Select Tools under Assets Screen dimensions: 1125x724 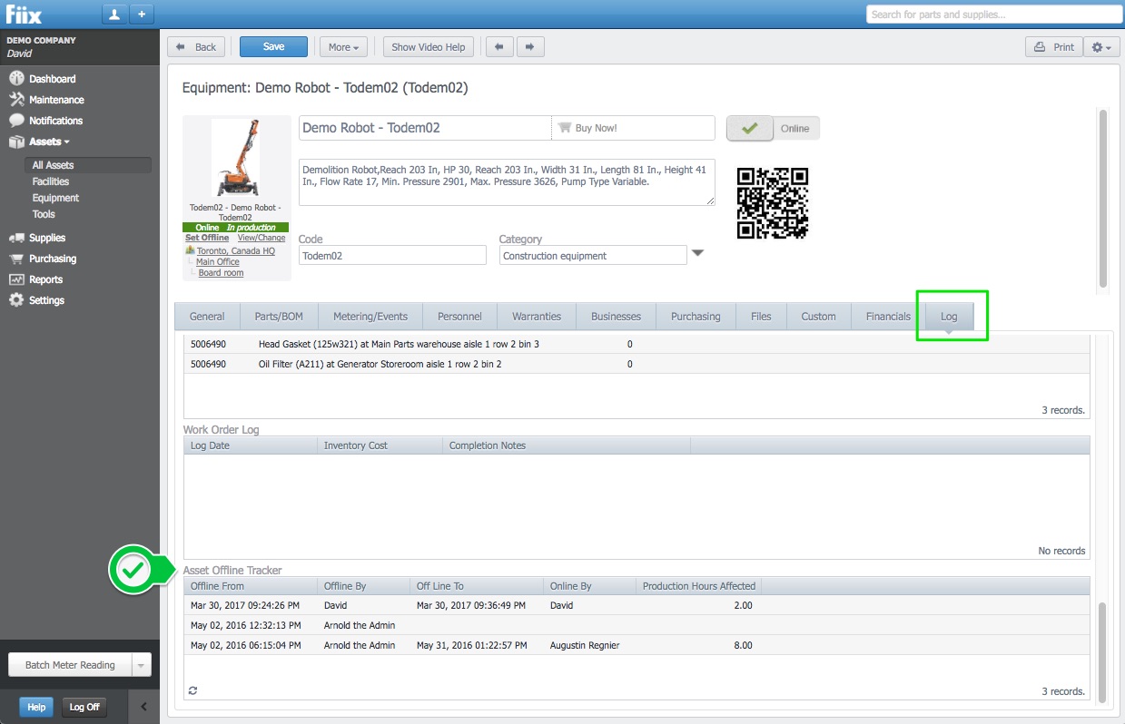[x=44, y=214]
